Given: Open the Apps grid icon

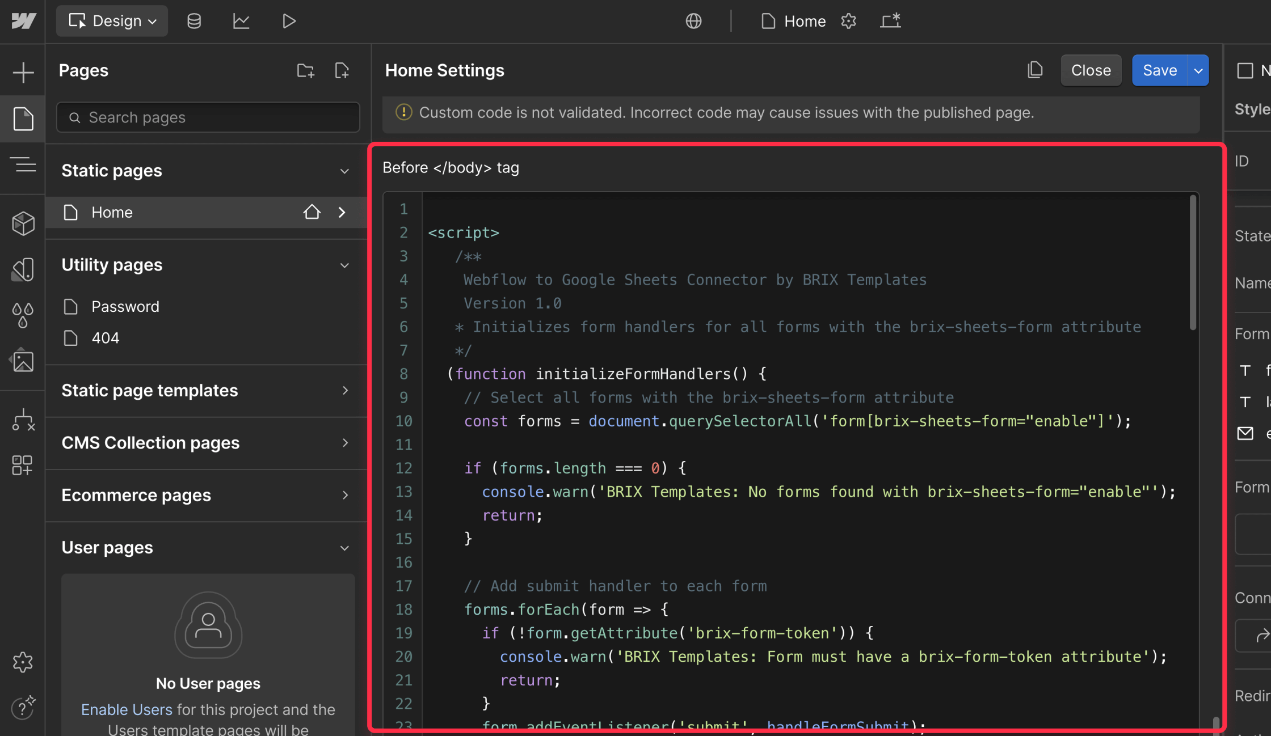Looking at the screenshot, I should pos(23,465).
